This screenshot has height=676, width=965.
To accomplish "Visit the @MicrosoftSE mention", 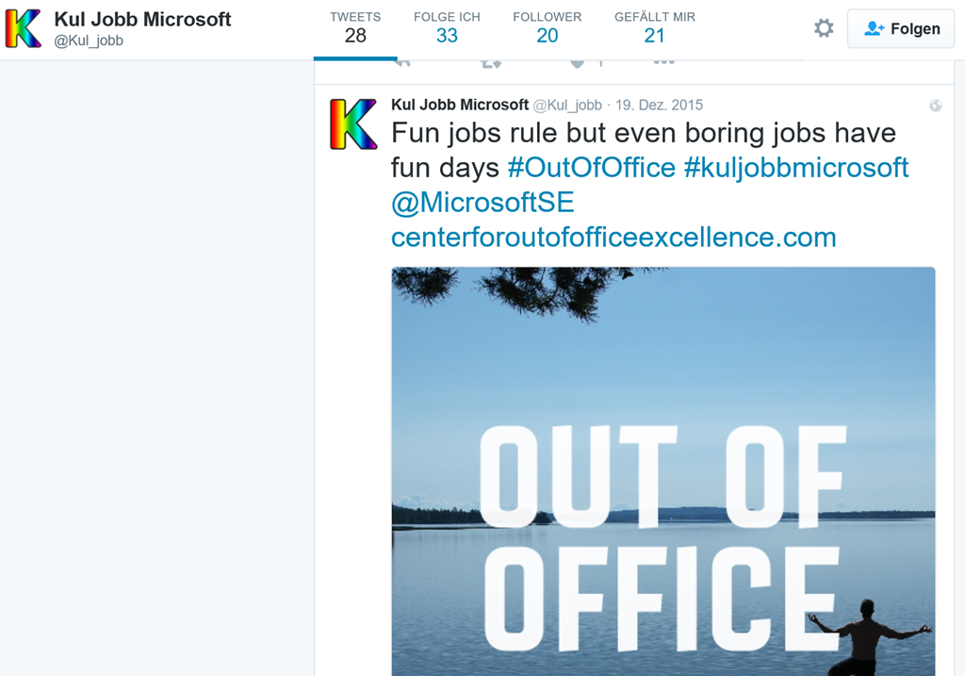I will 482,203.
